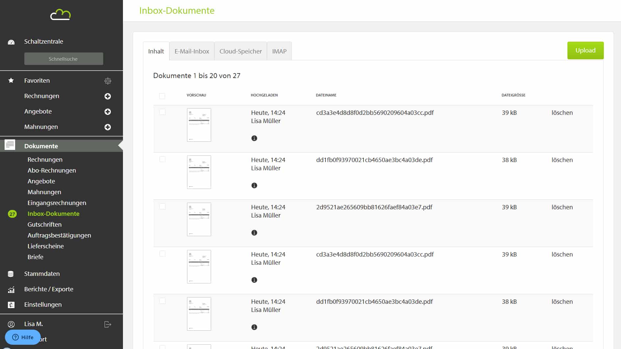Open preview thumbnail of first 2d9521ae2656 file
Screen dimensions: 621x349
pyautogui.click(x=199, y=219)
